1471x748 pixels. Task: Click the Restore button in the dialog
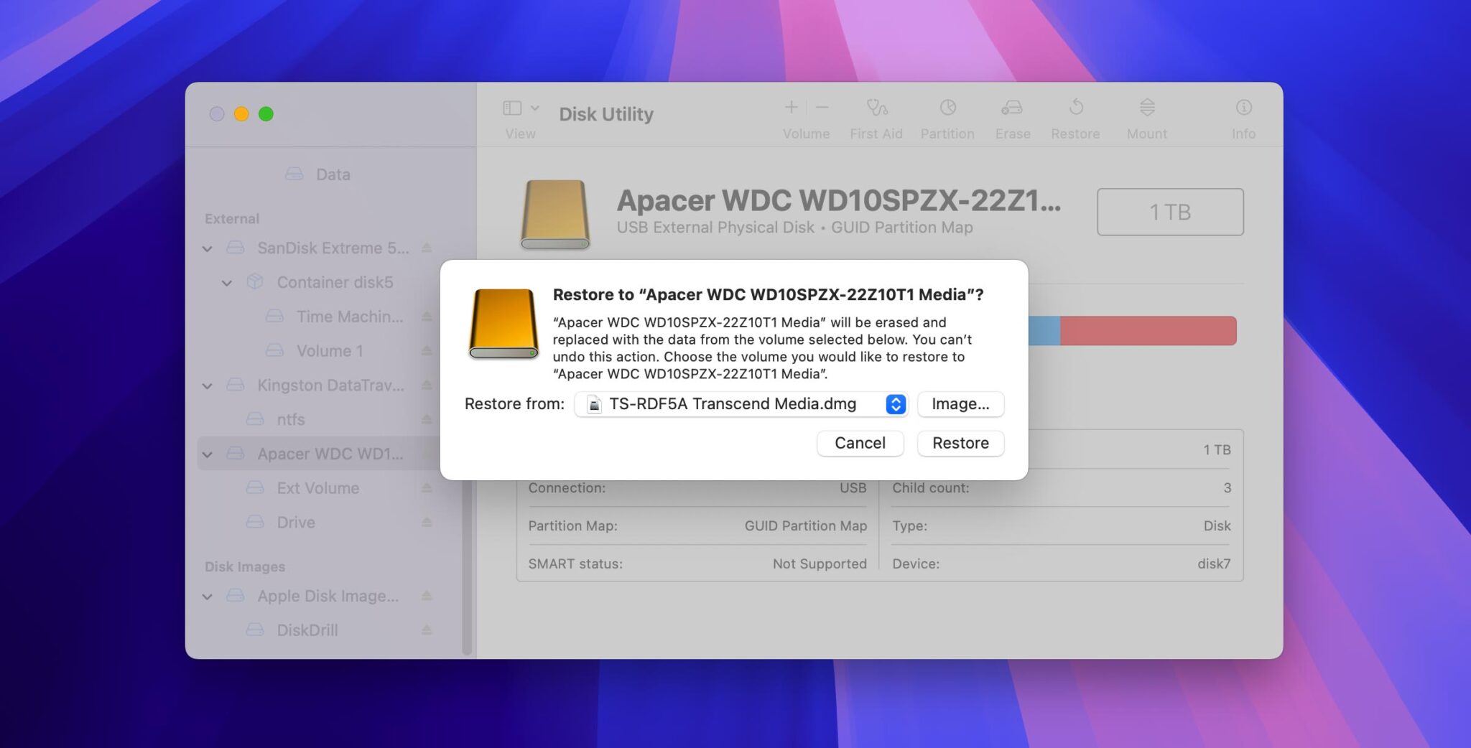point(960,443)
